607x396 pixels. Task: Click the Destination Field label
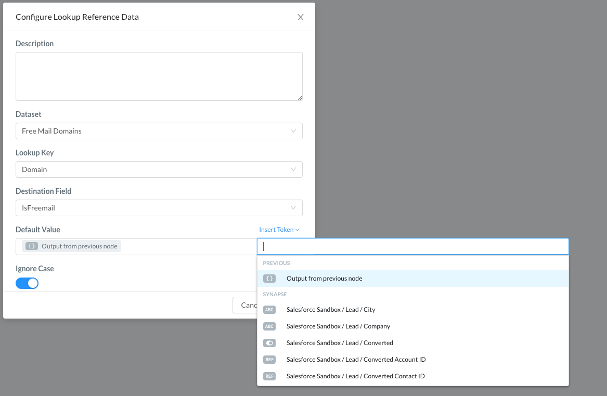pos(43,191)
